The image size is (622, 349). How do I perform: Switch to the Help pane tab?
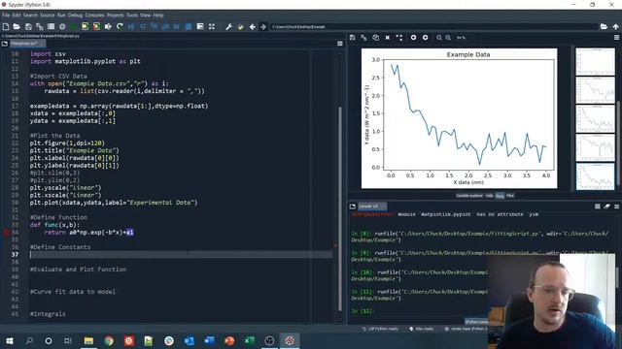tap(489, 196)
